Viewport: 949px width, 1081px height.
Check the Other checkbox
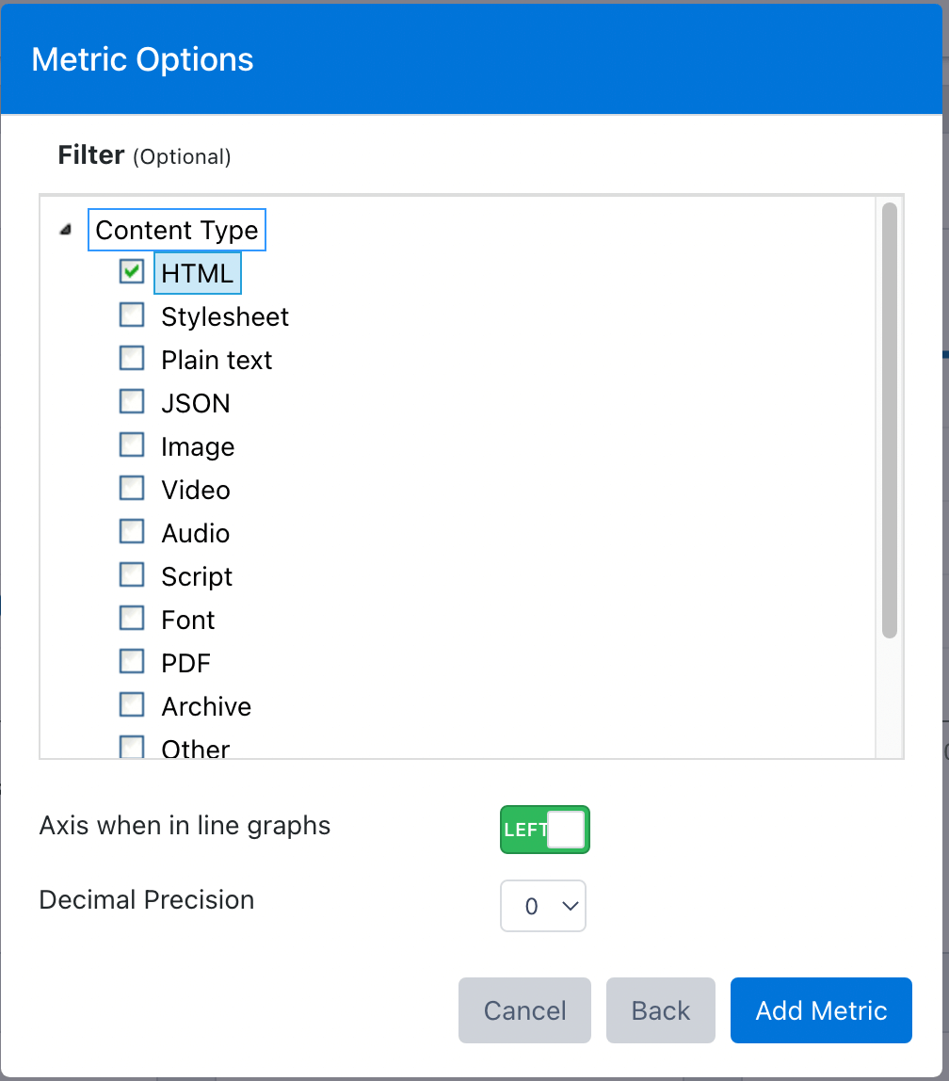pos(132,747)
